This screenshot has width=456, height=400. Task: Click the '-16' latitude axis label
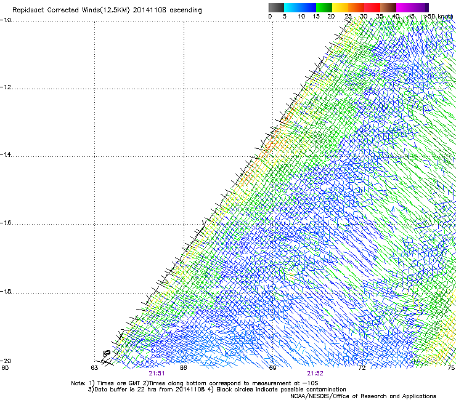pyautogui.click(x=6, y=223)
